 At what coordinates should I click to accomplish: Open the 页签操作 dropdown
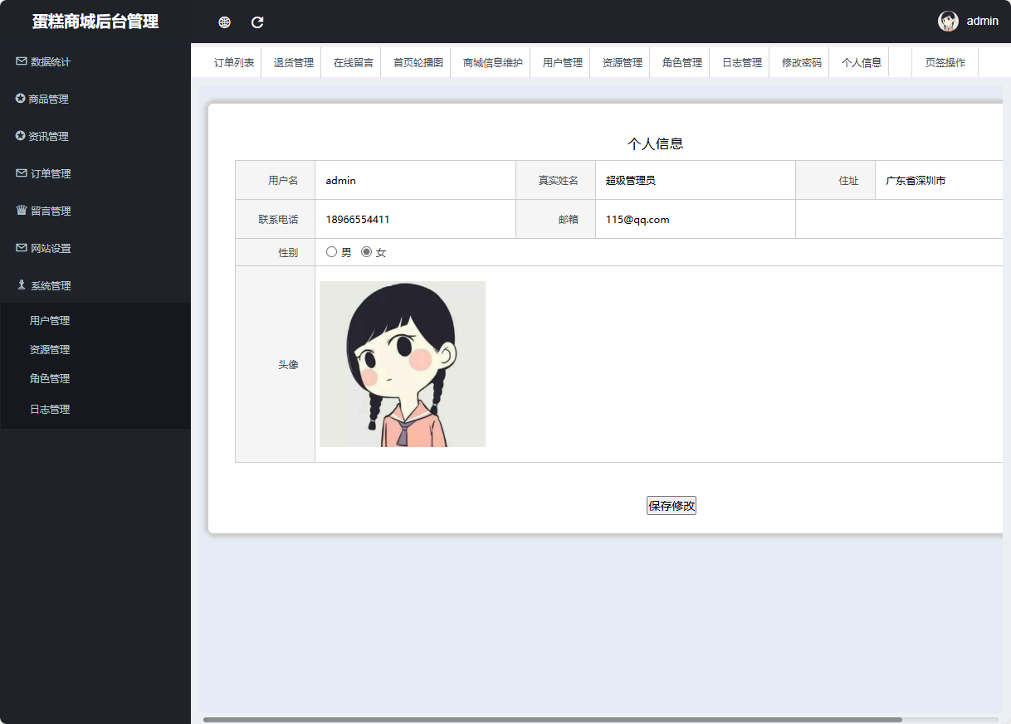pyautogui.click(x=945, y=61)
